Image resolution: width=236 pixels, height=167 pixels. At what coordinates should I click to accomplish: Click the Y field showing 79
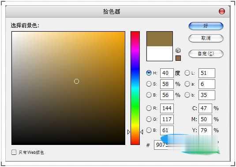coord(205,130)
